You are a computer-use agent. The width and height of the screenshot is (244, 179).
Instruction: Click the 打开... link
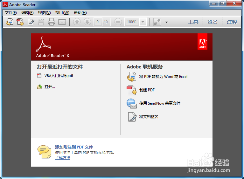[x=50, y=86]
